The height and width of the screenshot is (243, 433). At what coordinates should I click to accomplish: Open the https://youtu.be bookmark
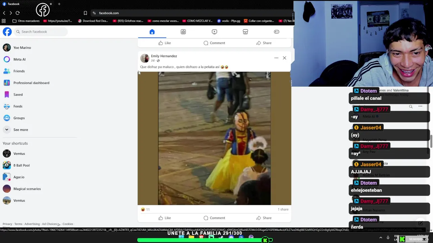[x=58, y=21]
